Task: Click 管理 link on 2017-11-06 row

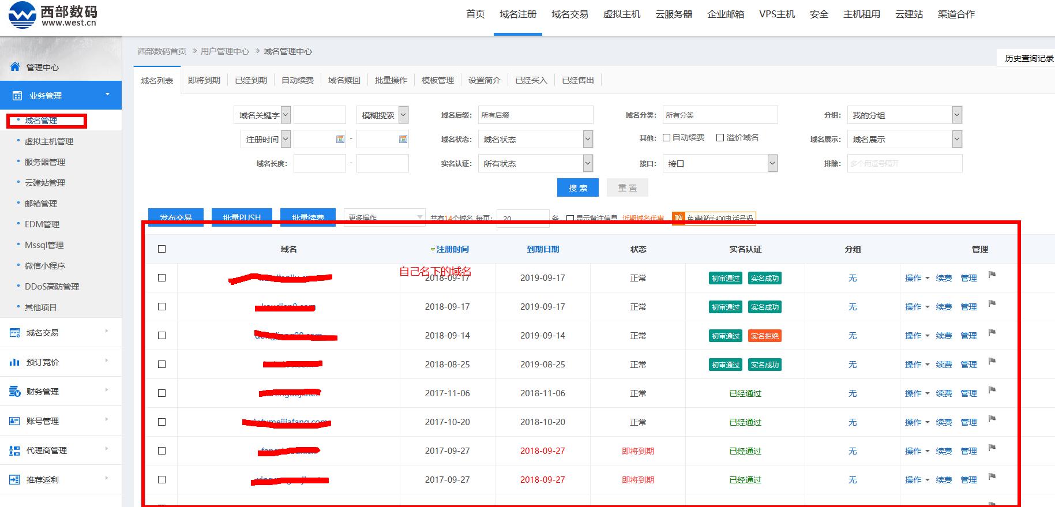Action: [968, 393]
